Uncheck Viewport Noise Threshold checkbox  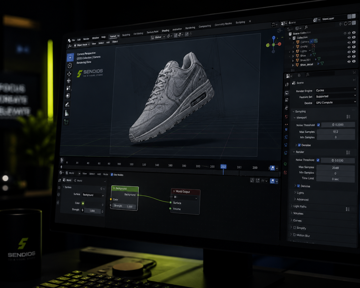tap(318, 125)
